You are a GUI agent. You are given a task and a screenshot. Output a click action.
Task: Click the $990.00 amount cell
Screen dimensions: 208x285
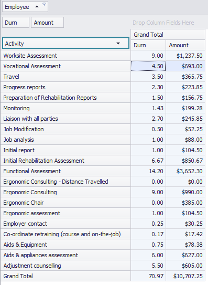(x=185, y=192)
